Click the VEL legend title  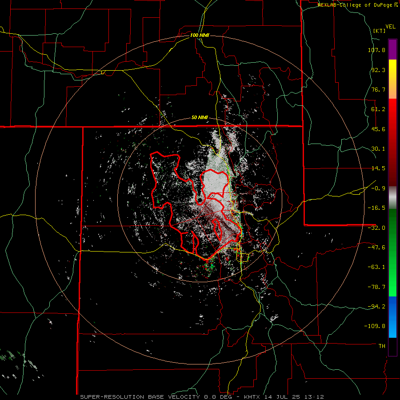click(390, 27)
